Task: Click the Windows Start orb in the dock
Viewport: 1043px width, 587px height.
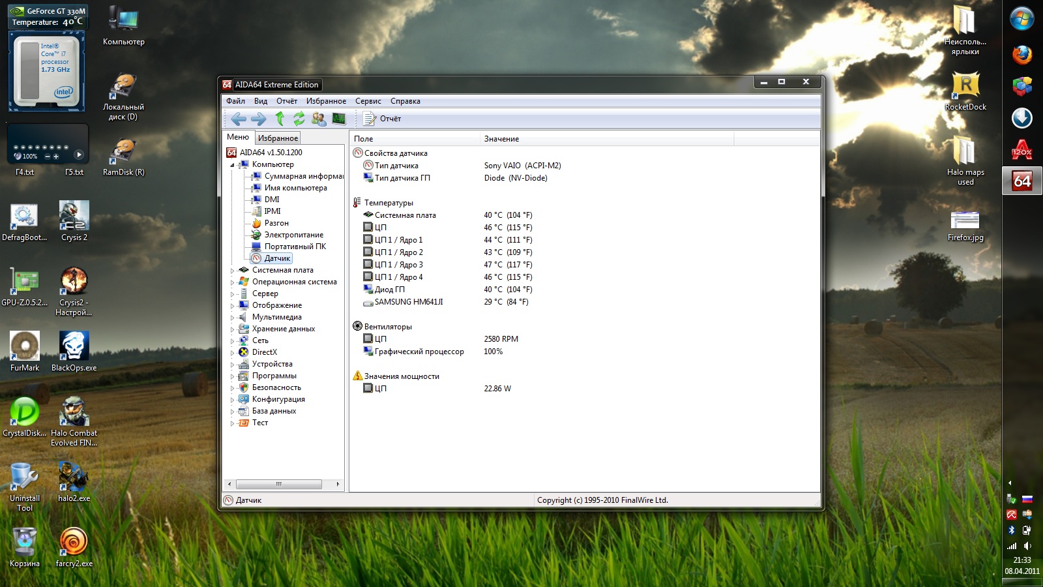Action: tap(1022, 19)
